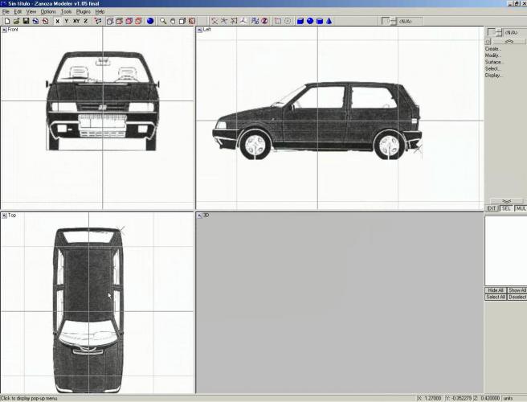
Task: Click the Save floppy disk icon
Action: pyautogui.click(x=26, y=21)
